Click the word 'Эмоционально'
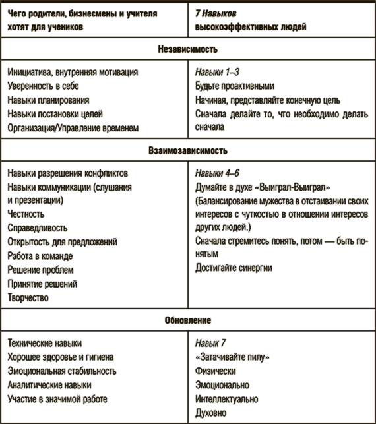This screenshot has width=376, height=424. [x=222, y=385]
